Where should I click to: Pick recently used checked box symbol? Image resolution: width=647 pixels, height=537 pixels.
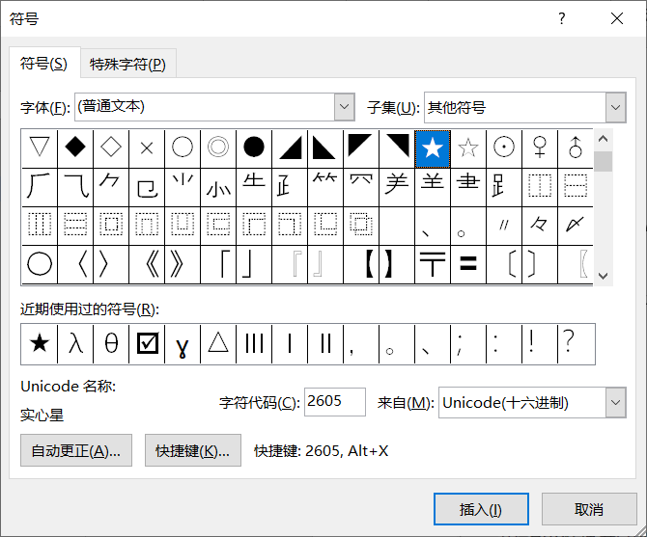[x=147, y=344]
